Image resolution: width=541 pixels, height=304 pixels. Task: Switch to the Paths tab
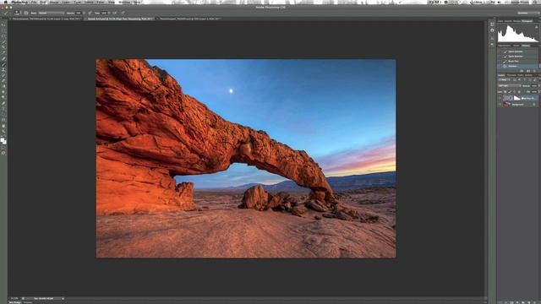pos(520,75)
